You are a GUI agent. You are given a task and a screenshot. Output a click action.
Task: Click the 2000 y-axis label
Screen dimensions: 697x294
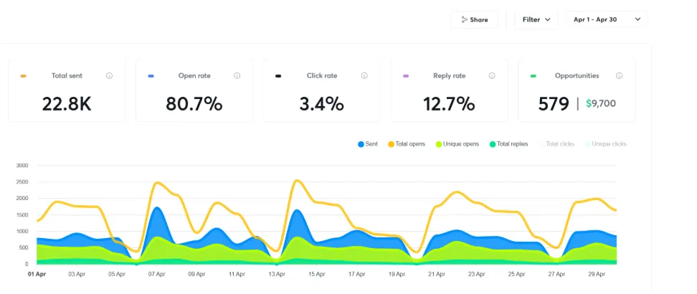pos(22,199)
